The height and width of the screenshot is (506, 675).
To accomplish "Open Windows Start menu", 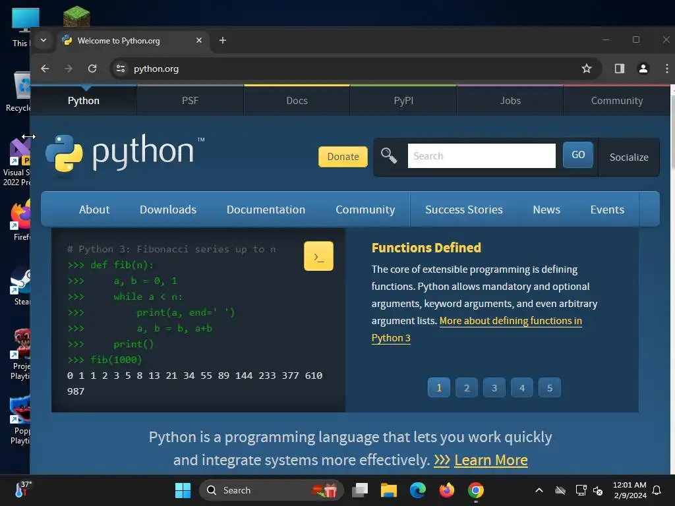I will 183,490.
